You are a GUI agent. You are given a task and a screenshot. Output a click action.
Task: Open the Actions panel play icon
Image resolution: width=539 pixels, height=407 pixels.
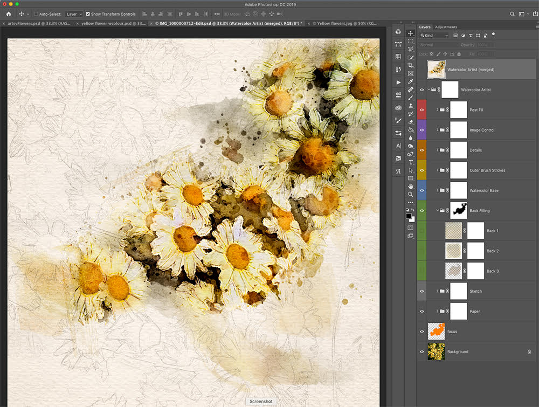tap(398, 82)
